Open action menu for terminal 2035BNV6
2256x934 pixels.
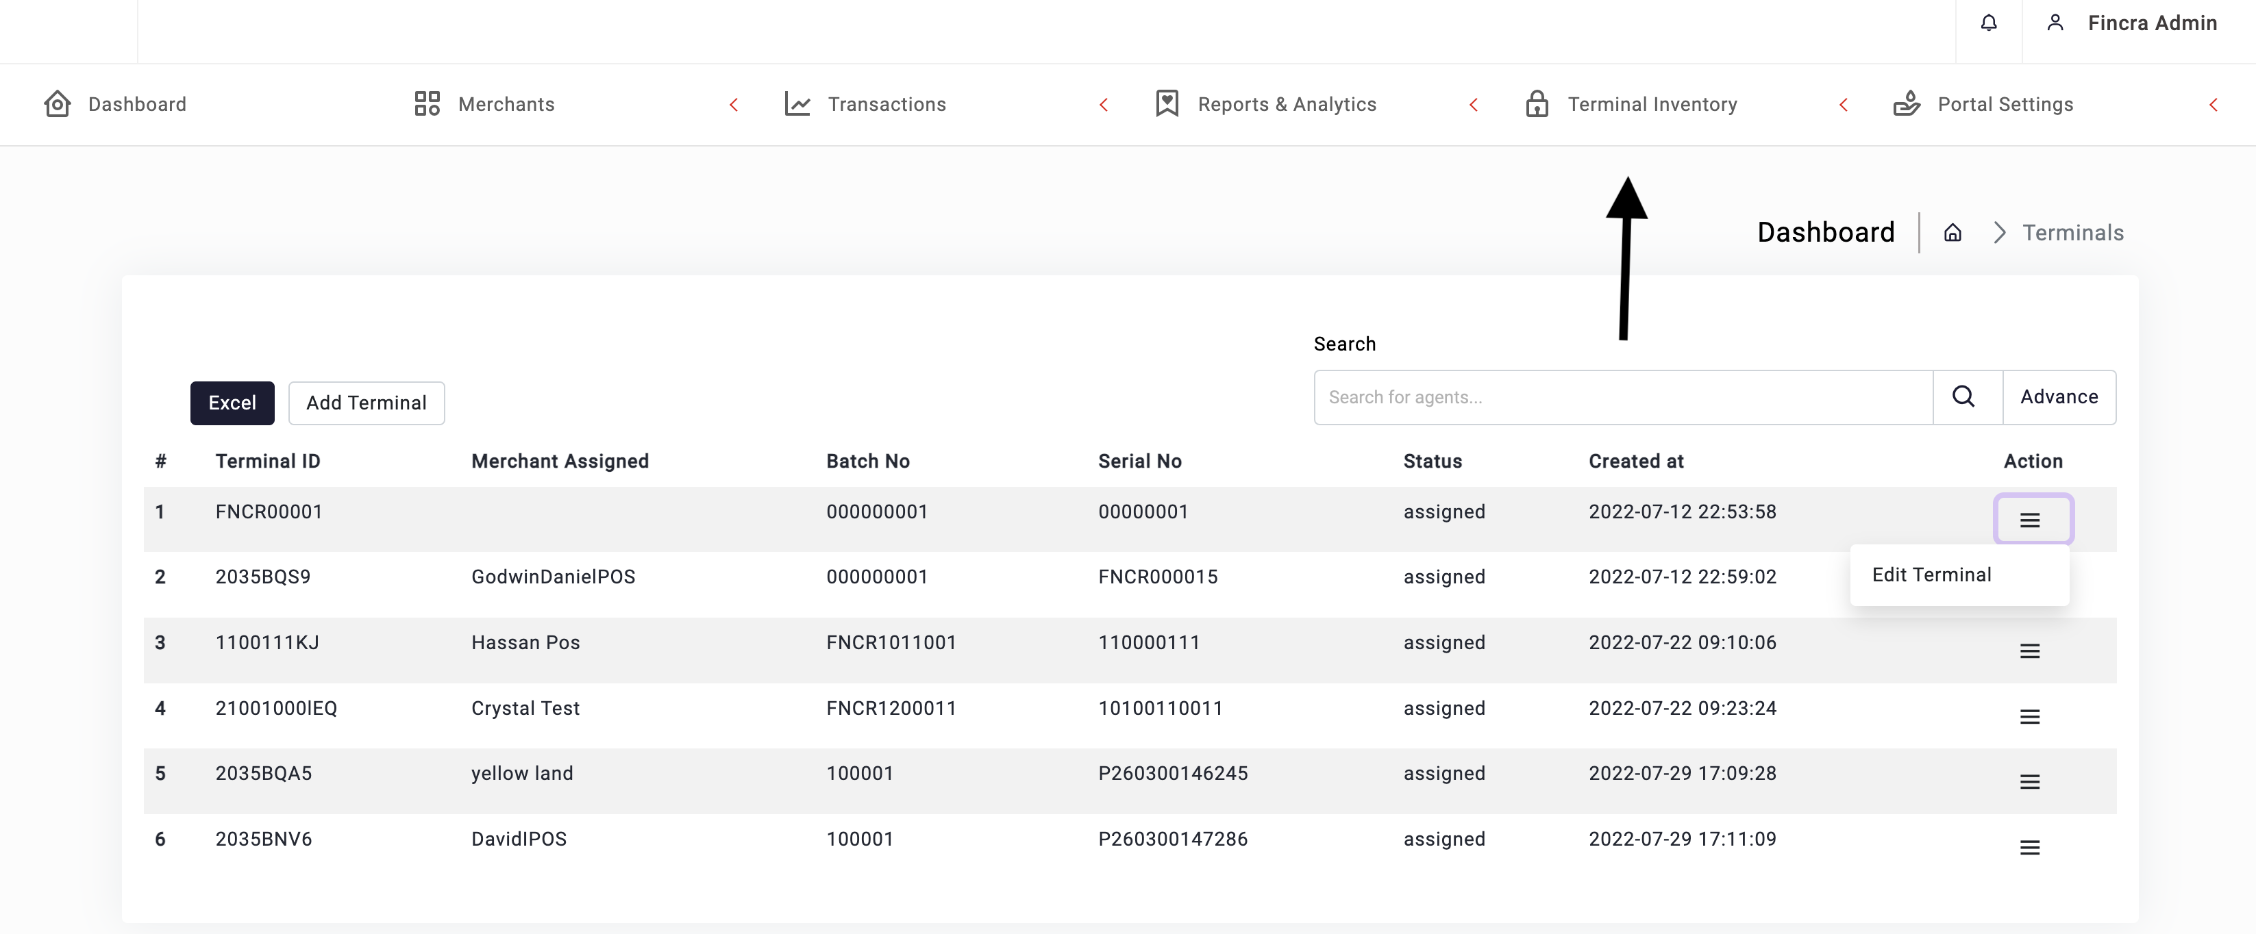2029,847
